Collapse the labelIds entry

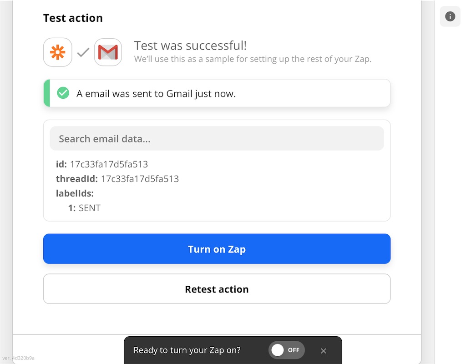pyautogui.click(x=75, y=193)
